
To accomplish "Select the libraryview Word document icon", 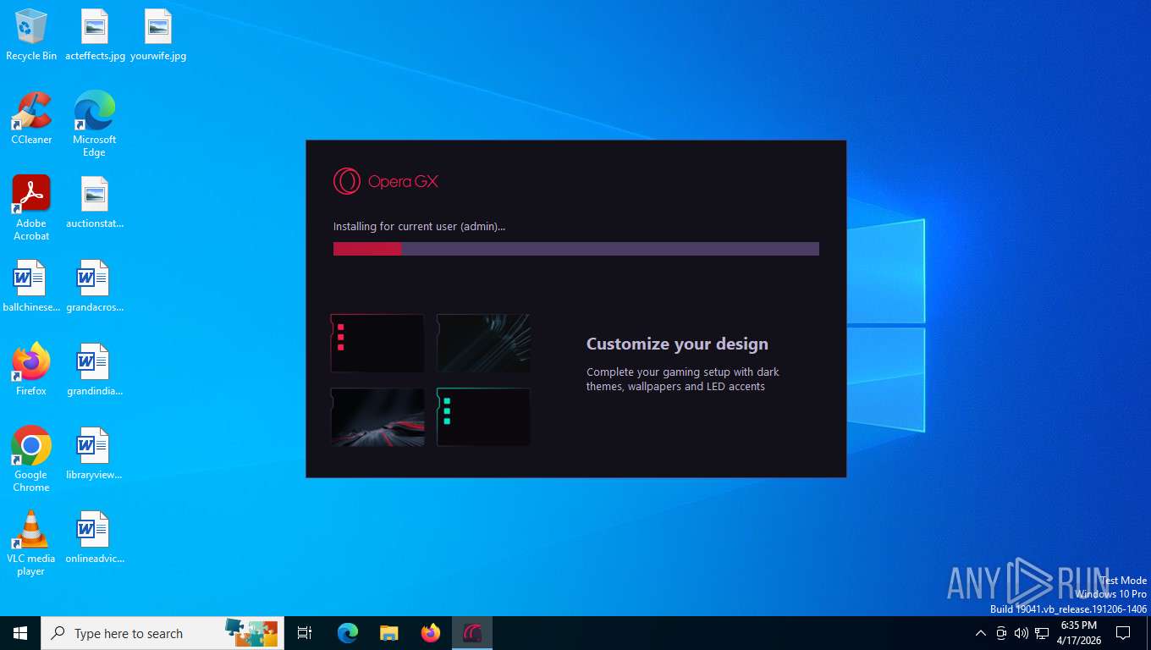I will coord(95,453).
